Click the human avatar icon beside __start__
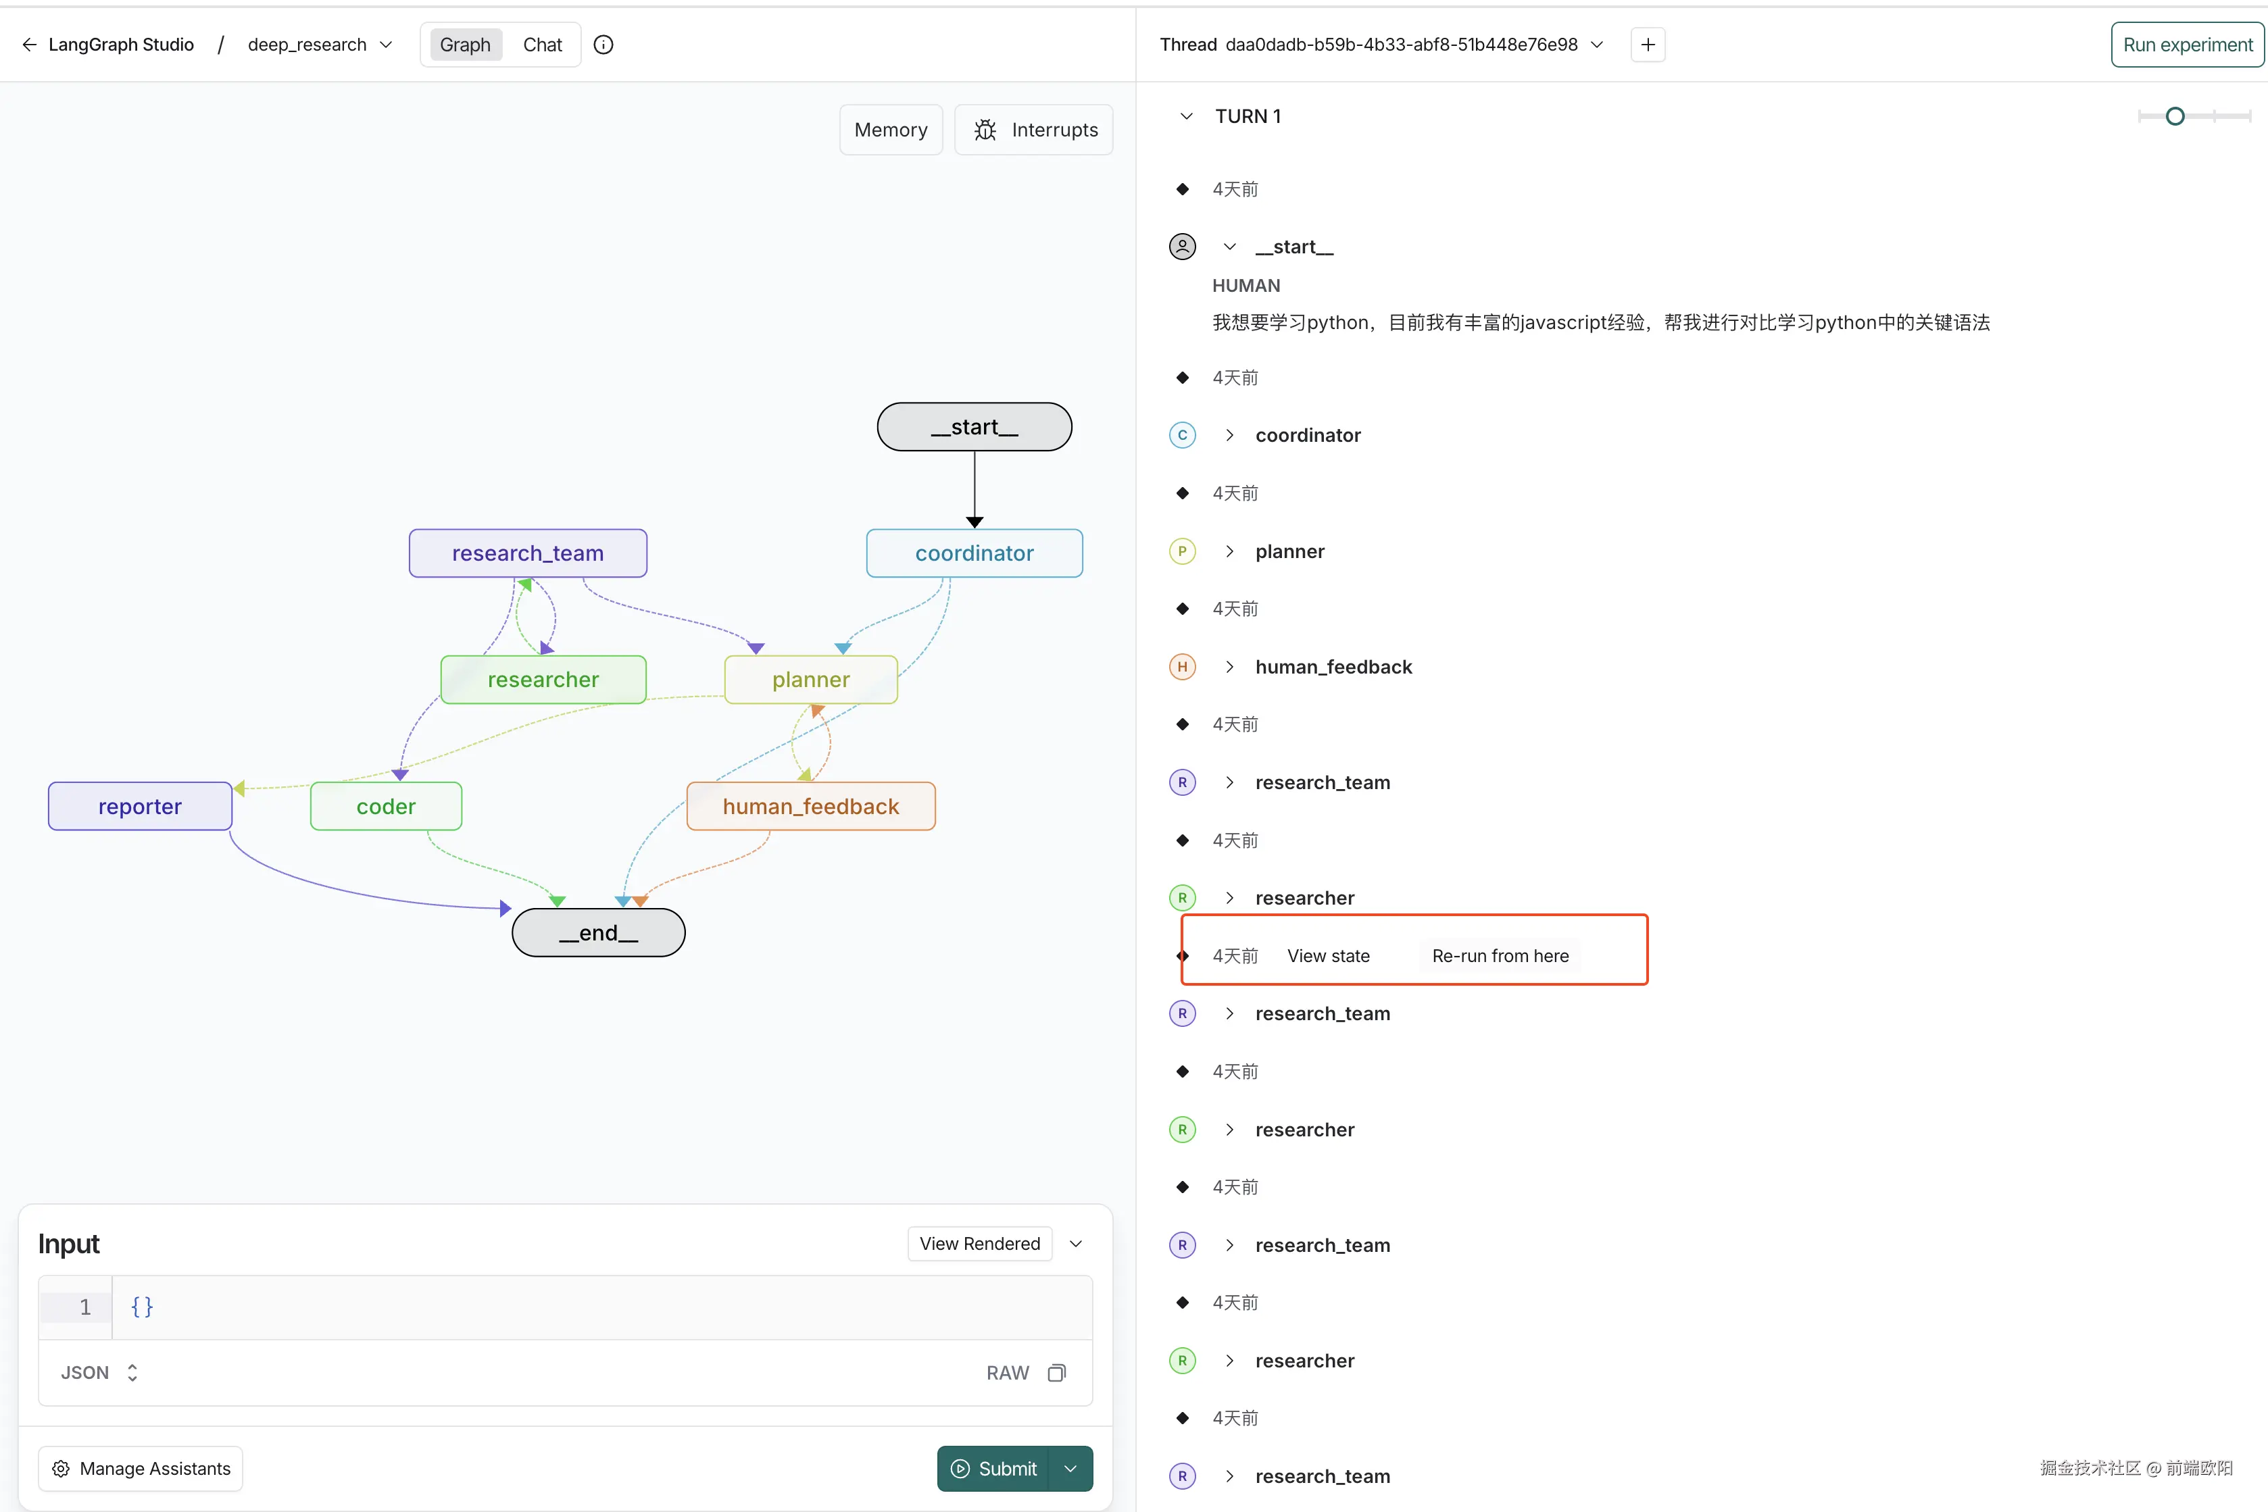Screen dimensions: 2268x1512 [x=1182, y=247]
